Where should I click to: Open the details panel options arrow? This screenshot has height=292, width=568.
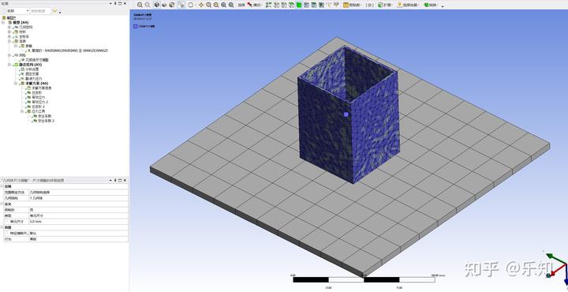tap(110, 180)
